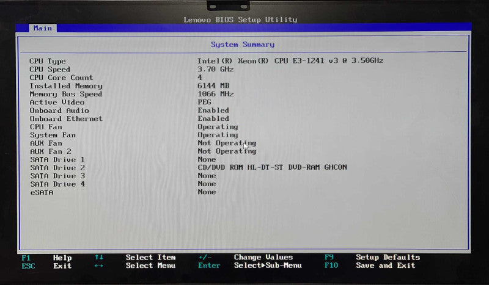Click the CD/DVD ROM HL-DT-ST value
This screenshot has width=489, height=285.
click(272, 167)
